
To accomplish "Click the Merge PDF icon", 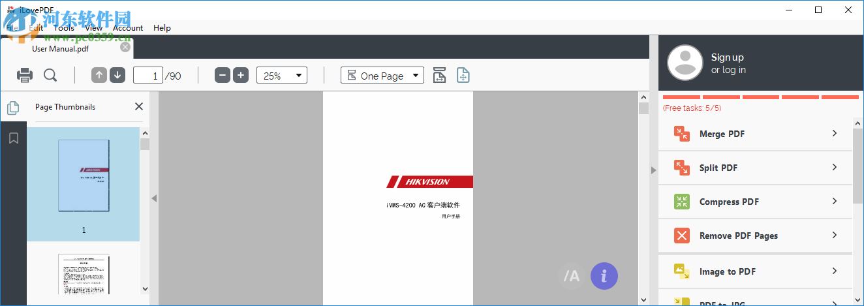I will click(681, 134).
